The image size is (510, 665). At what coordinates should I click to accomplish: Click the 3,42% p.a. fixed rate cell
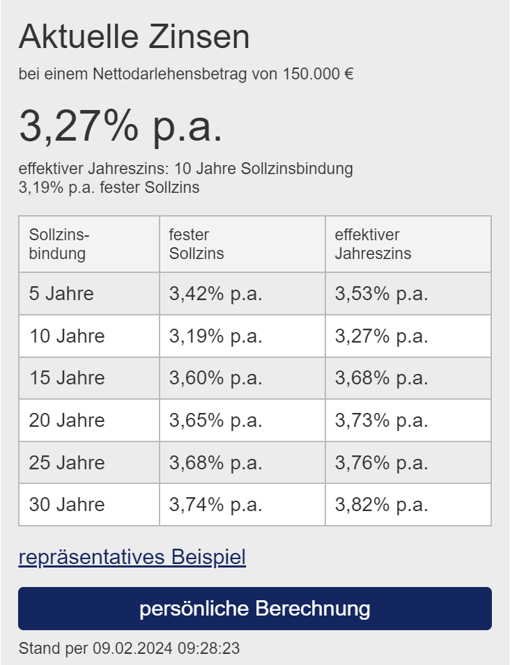(x=215, y=294)
